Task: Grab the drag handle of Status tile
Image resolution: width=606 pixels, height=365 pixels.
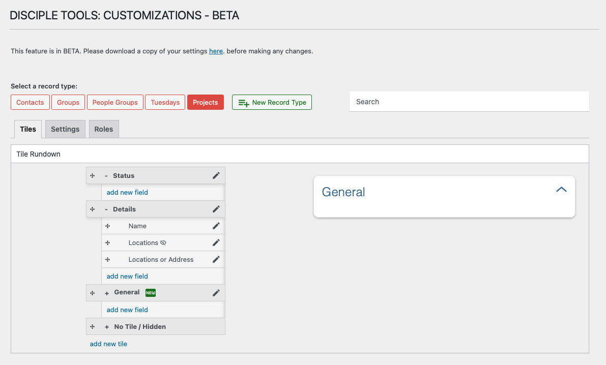Action: (93, 175)
